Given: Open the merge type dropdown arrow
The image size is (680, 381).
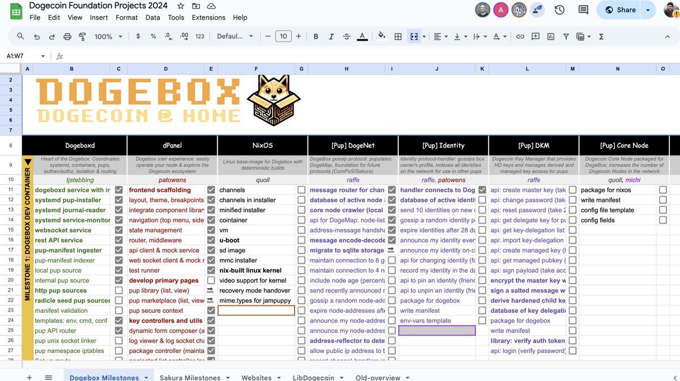Looking at the screenshot, I should click(424, 36).
